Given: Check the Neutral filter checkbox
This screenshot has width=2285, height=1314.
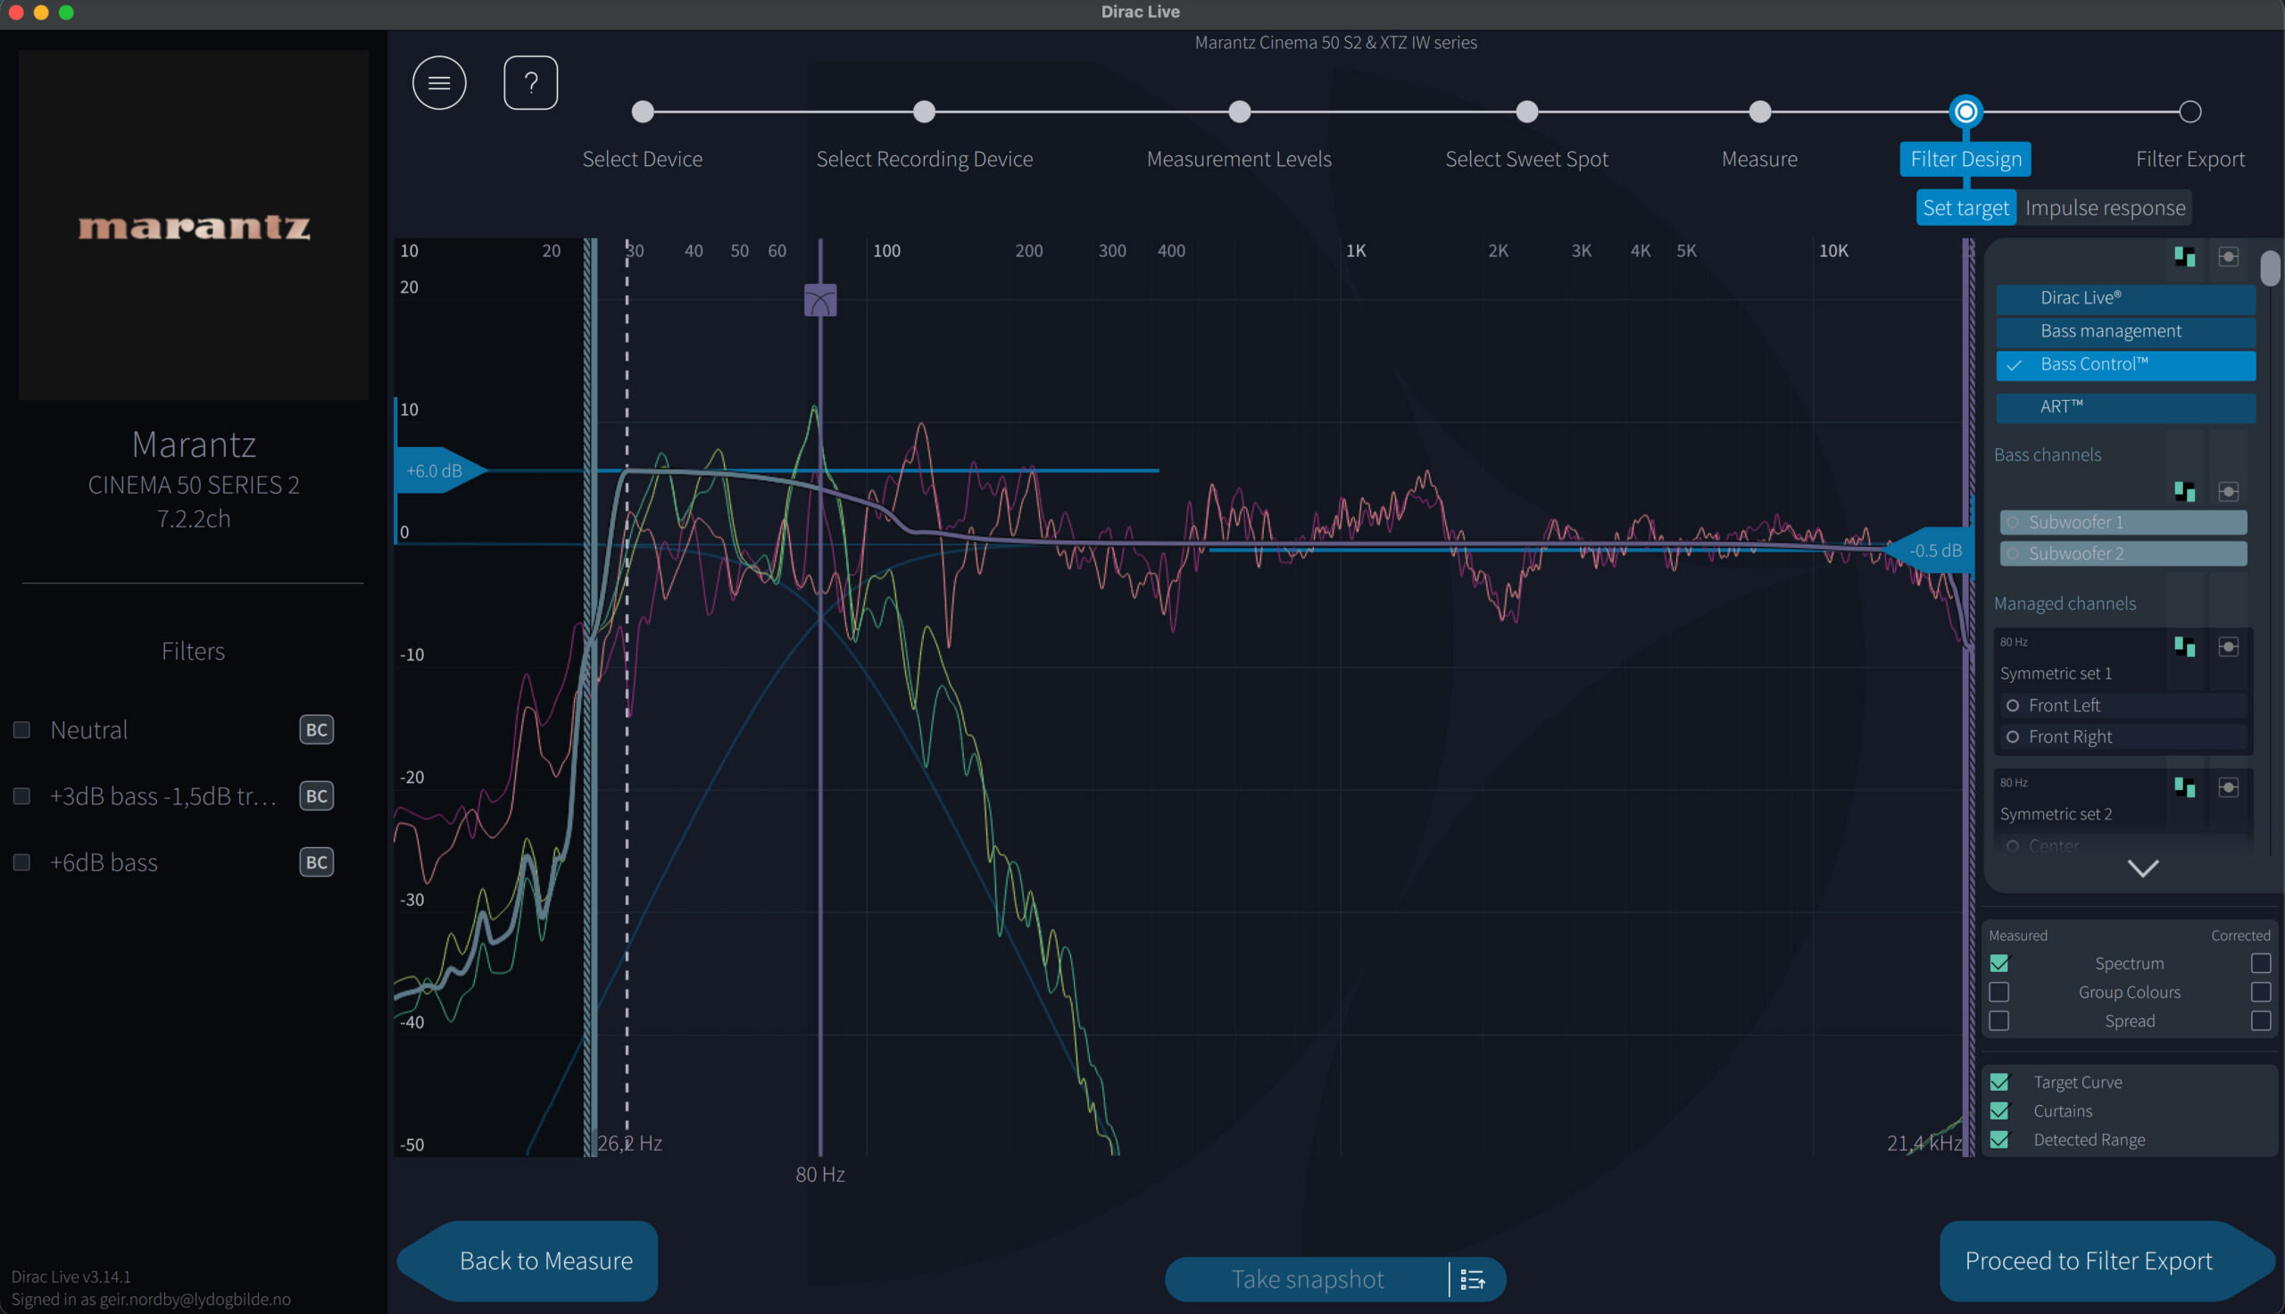Looking at the screenshot, I should coord(21,730).
